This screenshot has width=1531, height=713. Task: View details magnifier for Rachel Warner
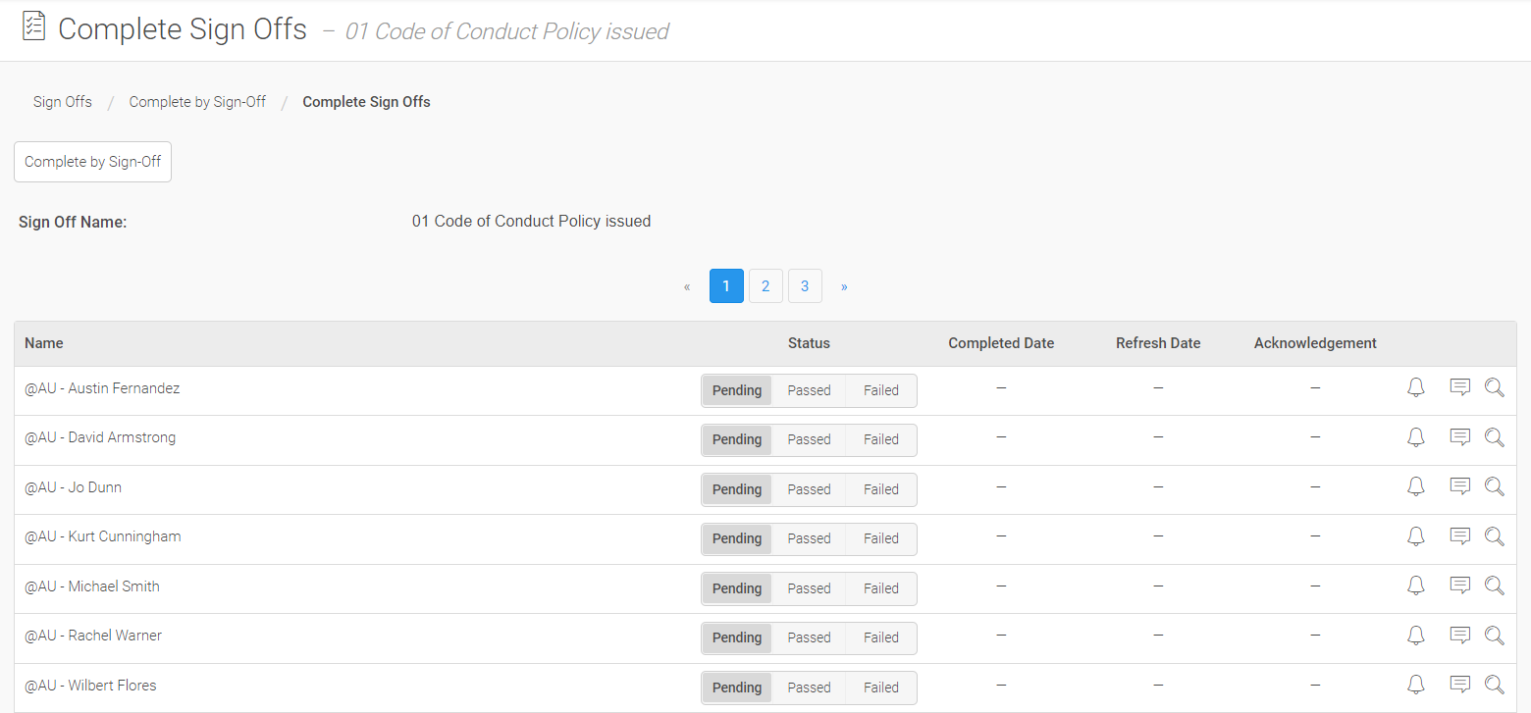pos(1494,636)
